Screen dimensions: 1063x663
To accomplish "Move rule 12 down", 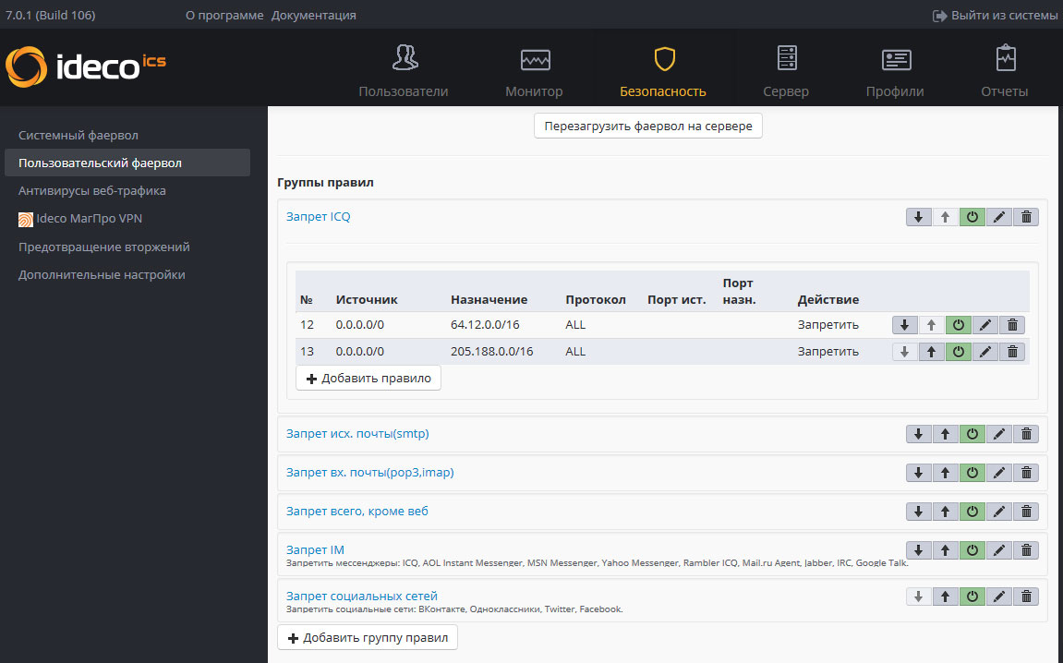I will coord(904,325).
